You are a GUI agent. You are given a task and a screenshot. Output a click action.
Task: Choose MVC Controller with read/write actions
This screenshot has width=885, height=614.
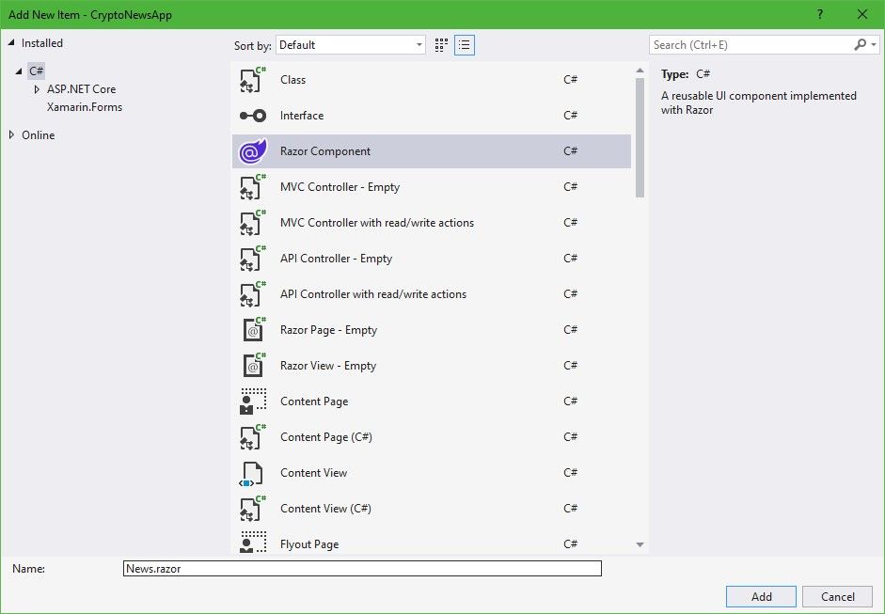point(376,223)
